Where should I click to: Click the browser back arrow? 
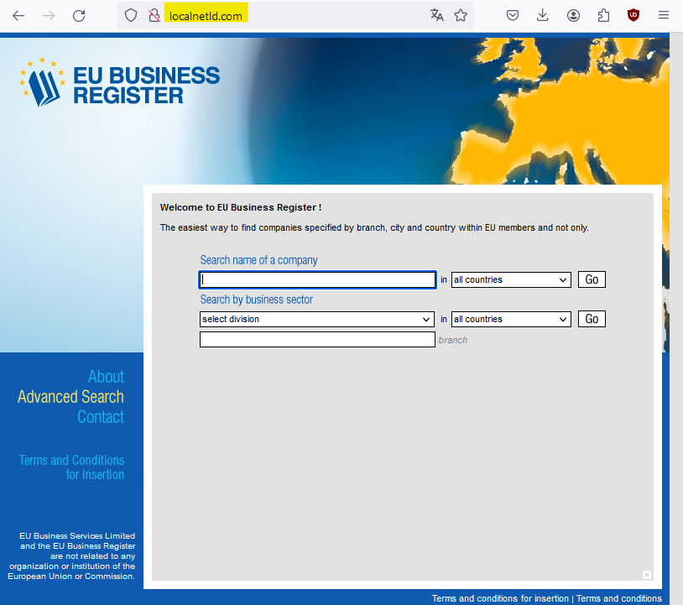(x=18, y=15)
